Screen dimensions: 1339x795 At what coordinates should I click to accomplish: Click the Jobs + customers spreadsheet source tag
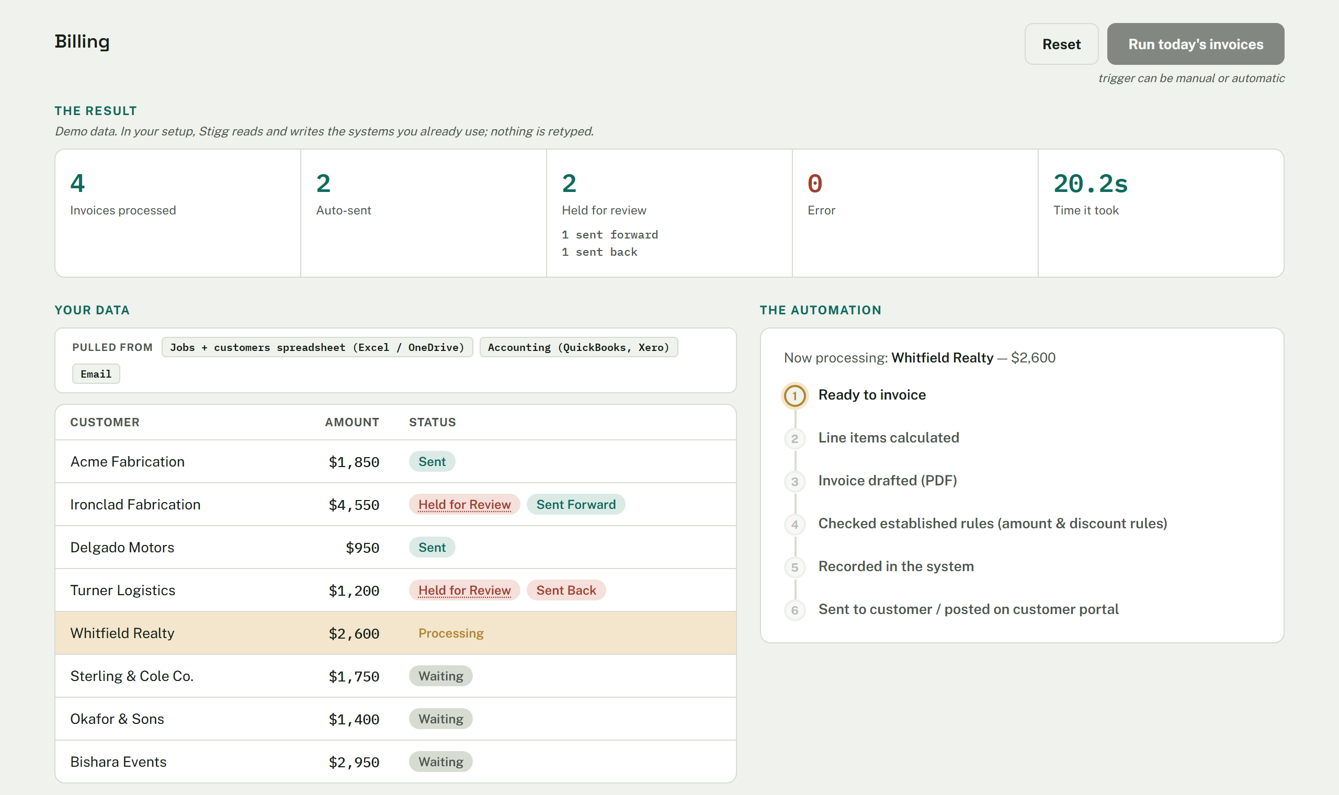(x=317, y=347)
